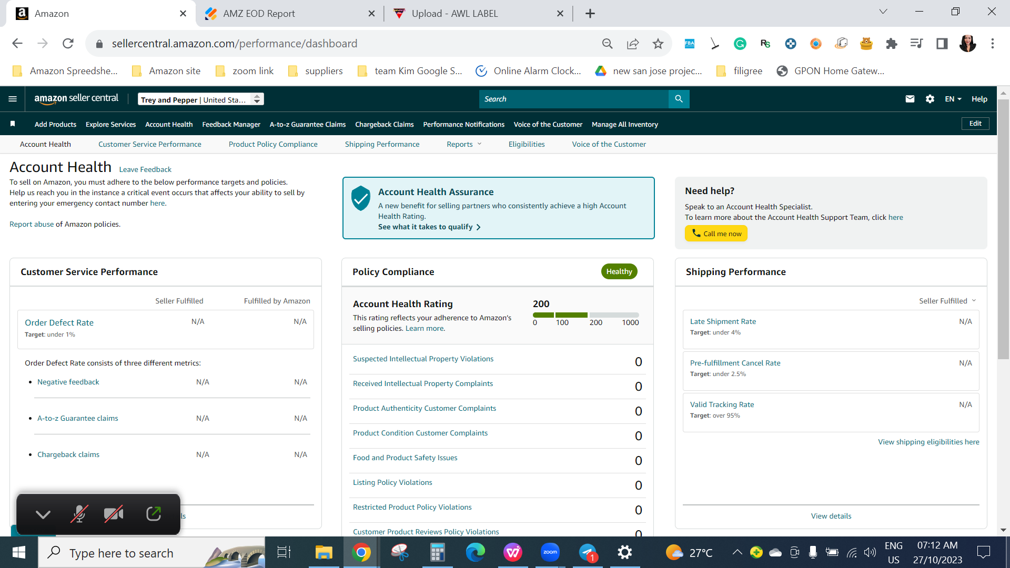The height and width of the screenshot is (568, 1010).
Task: Open Manage All Inventory from favorites bar
Action: pyautogui.click(x=624, y=125)
